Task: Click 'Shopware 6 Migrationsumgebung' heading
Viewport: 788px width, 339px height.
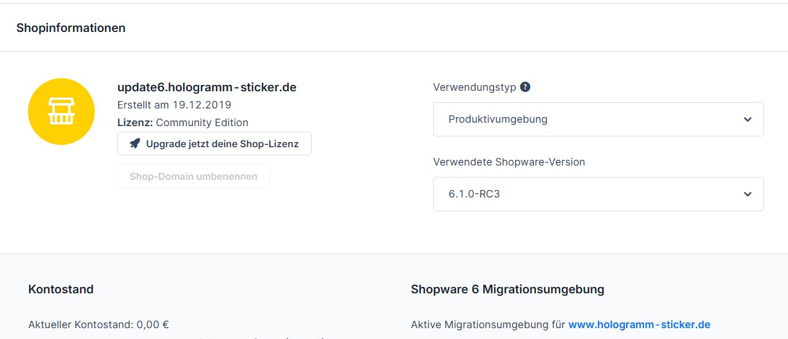Action: [x=507, y=289]
